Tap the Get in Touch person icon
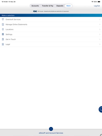This screenshot has width=102, height=136. 3,39
